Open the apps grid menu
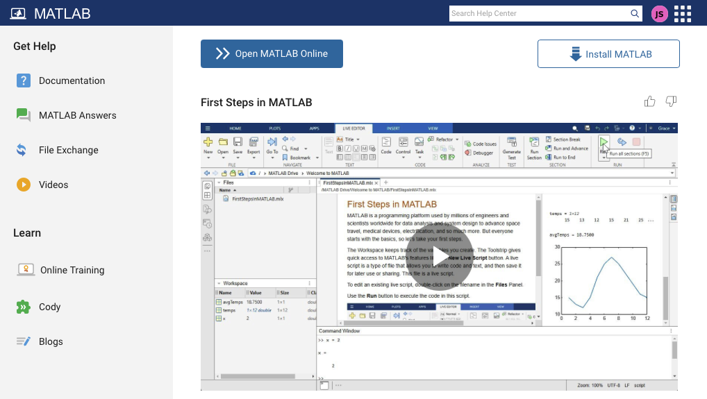The width and height of the screenshot is (707, 399). pyautogui.click(x=683, y=13)
